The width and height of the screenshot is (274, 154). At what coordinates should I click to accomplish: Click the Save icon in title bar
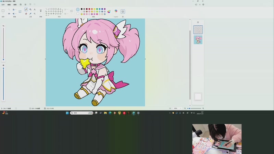(21, 4)
